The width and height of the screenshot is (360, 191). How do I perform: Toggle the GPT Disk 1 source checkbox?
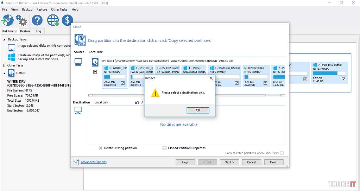pyautogui.click(x=95, y=72)
